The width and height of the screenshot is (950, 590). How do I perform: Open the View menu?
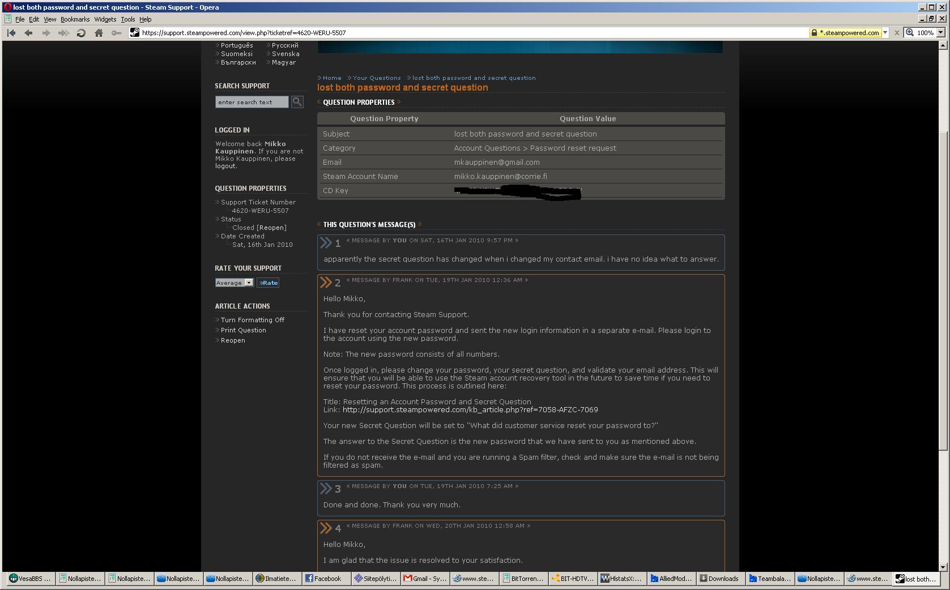click(x=50, y=19)
